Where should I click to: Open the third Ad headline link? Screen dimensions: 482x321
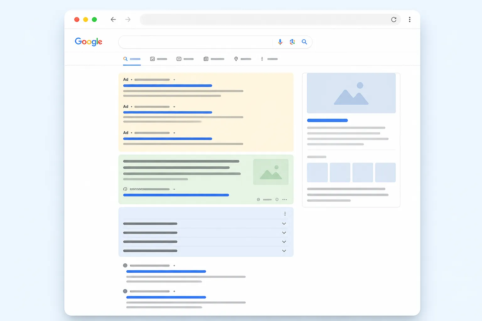click(x=168, y=139)
